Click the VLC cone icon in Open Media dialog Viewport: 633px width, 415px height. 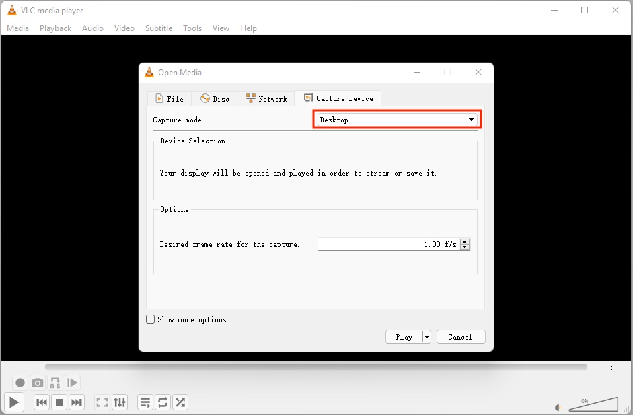tap(149, 72)
